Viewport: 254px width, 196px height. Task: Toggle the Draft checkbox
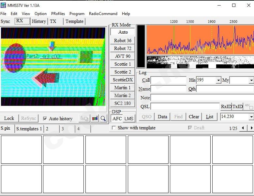(190, 128)
